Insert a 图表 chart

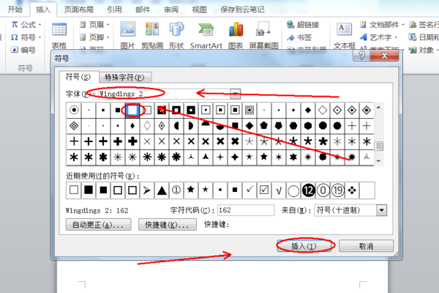[x=236, y=29]
